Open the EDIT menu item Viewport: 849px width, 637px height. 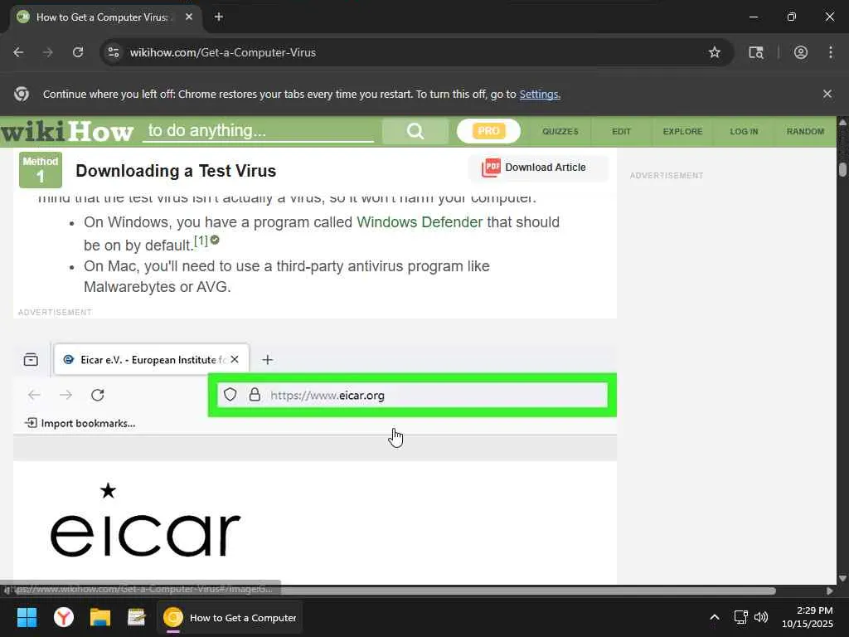pyautogui.click(x=621, y=132)
